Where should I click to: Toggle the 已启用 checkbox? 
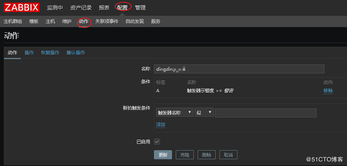pos(157,141)
